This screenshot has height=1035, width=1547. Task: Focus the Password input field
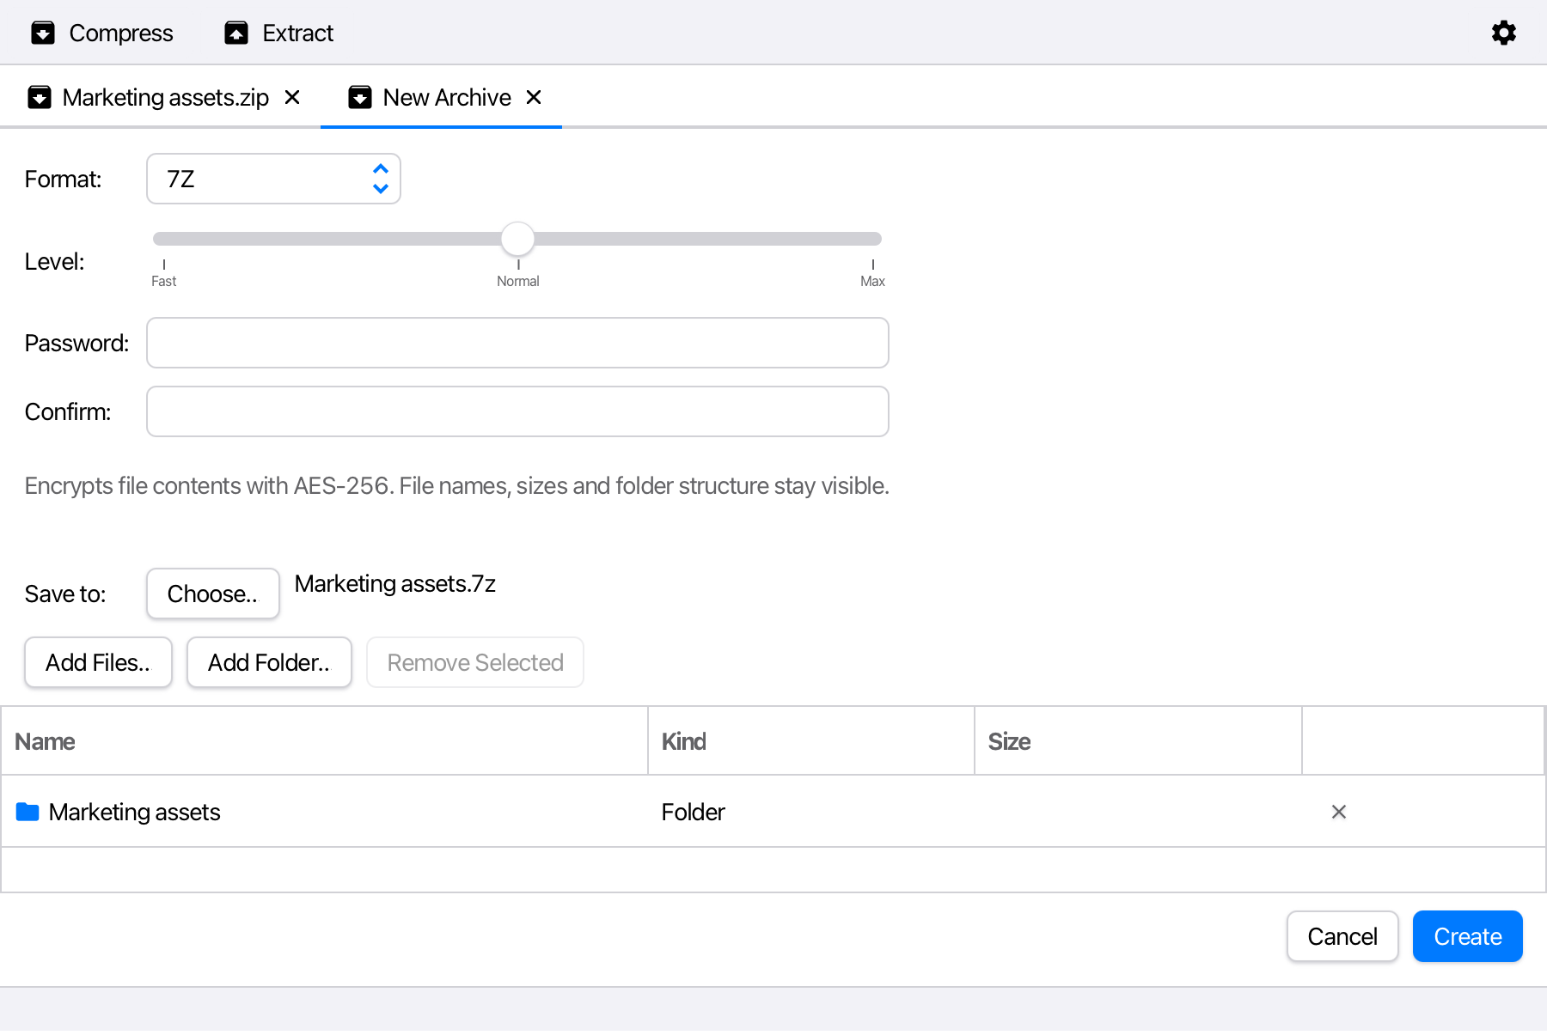[x=517, y=343]
